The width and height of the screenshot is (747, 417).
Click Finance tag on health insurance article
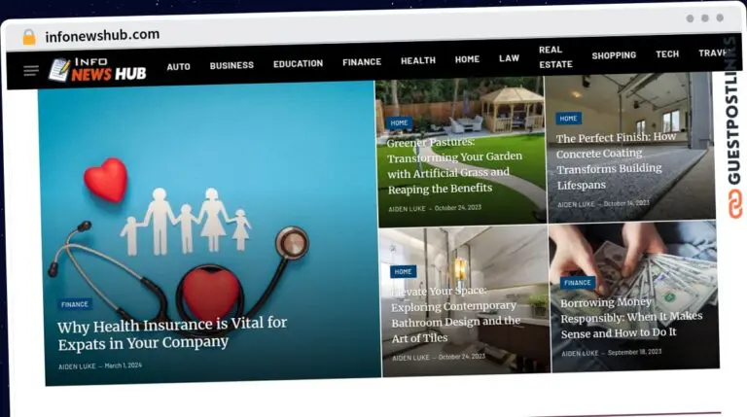pos(75,304)
